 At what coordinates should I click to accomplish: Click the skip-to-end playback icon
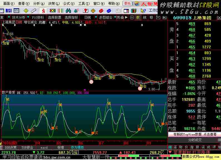tap(164, 17)
